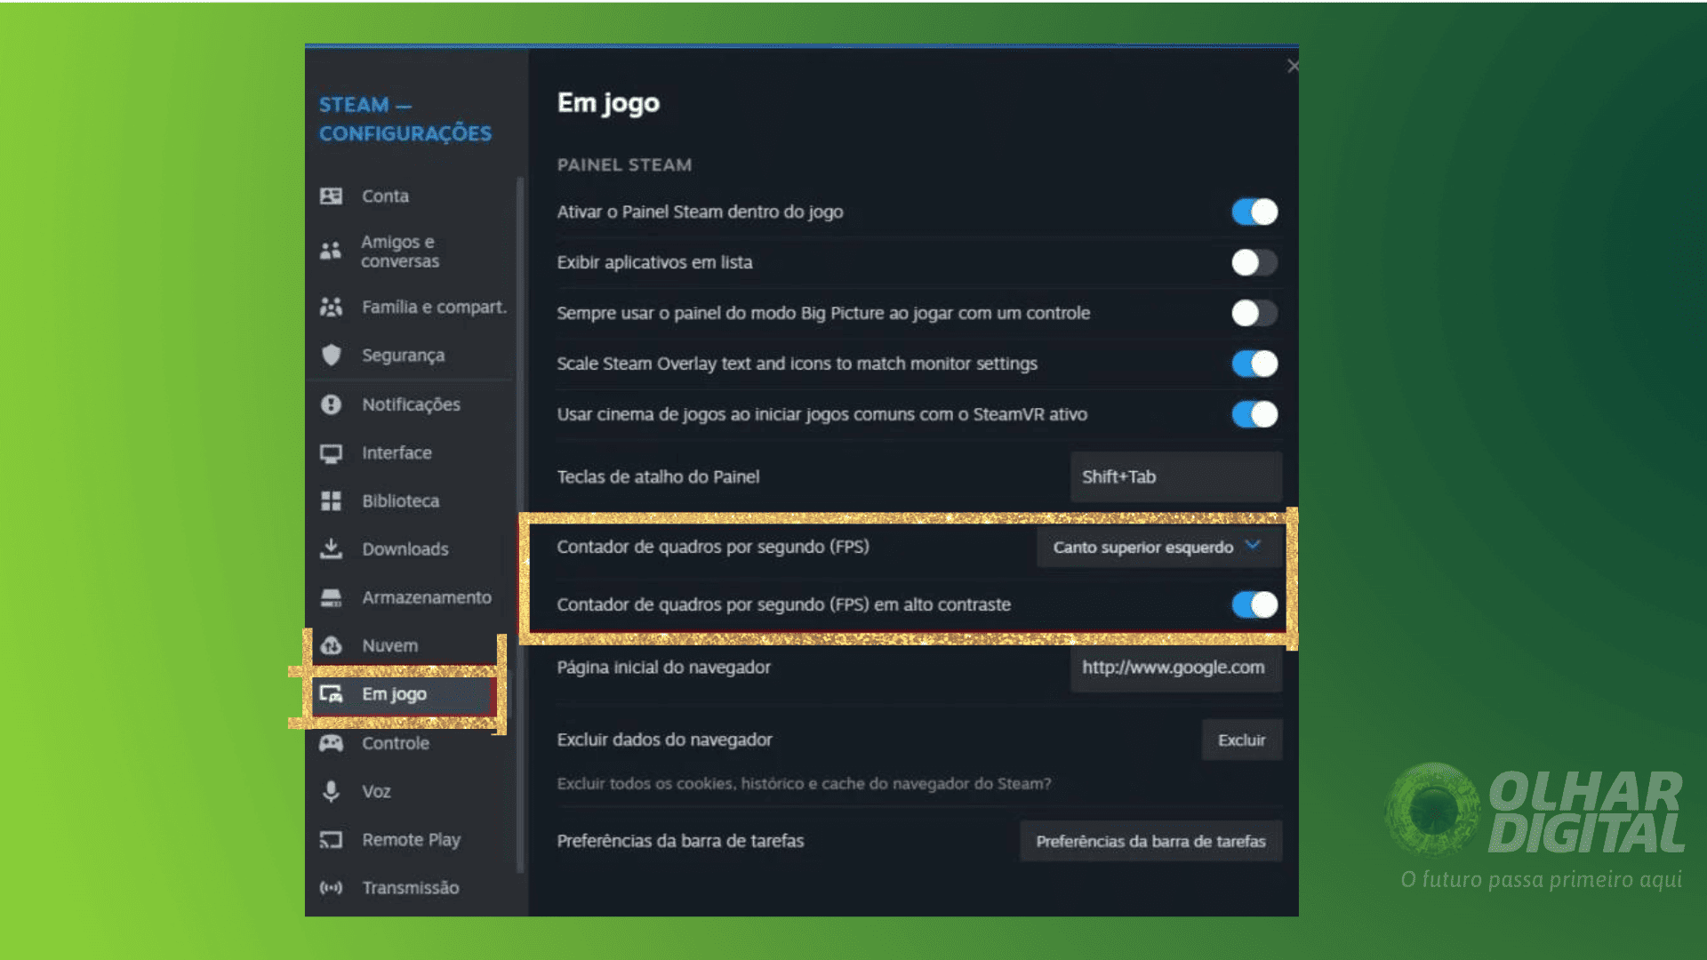Click the chevron on Canto superior esquerdo
The height and width of the screenshot is (960, 1707).
1253,546
